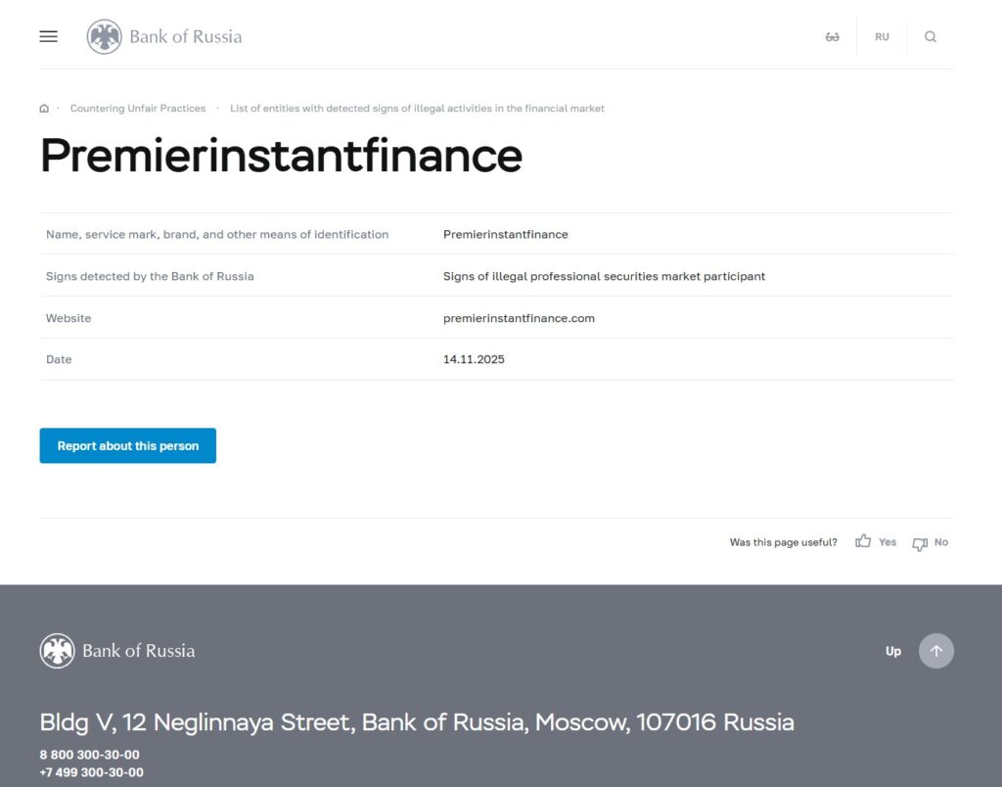
Task: Click the page title Premierinstantfinance
Action: [280, 157]
